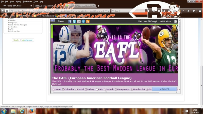The image size is (203, 114).
Task: Open Getting Started bookmark
Action: pyautogui.click(x=8, y=16)
